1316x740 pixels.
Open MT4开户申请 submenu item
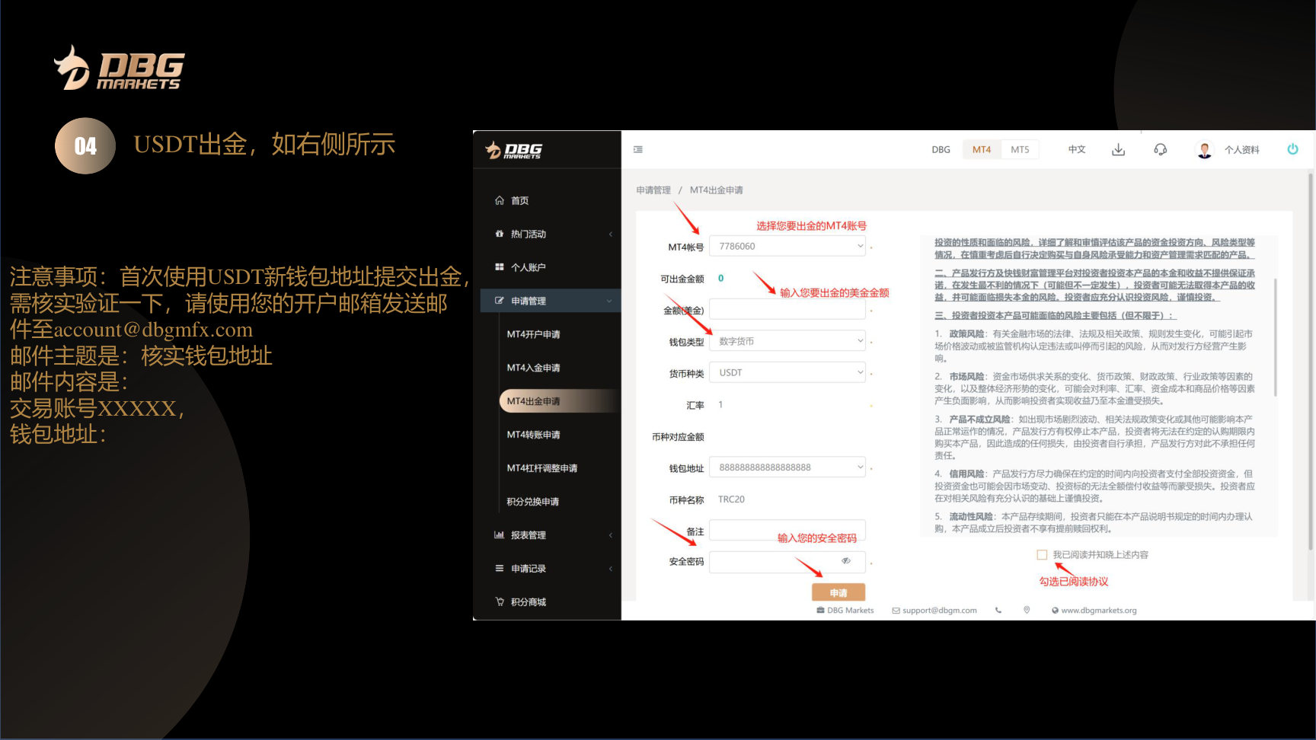coord(533,334)
